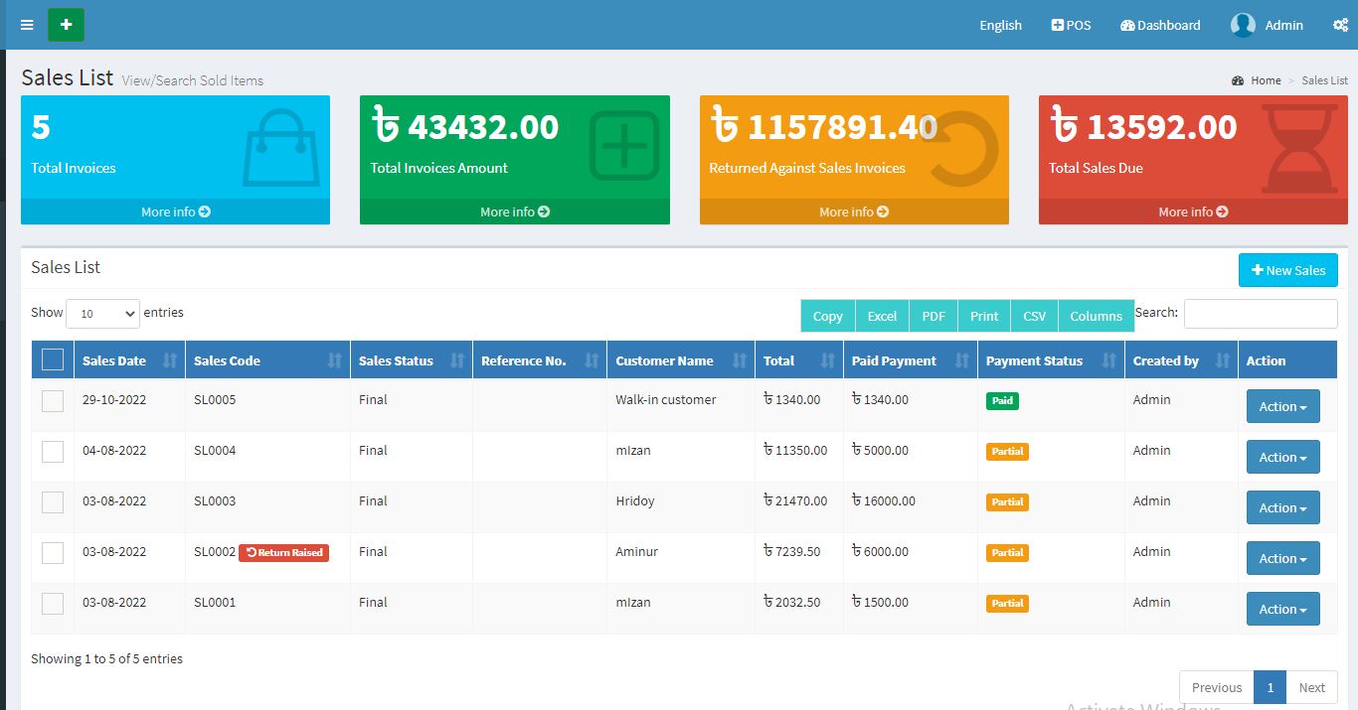
Task: Sort the table by the Paid Payment sort icon
Action: coord(961,360)
